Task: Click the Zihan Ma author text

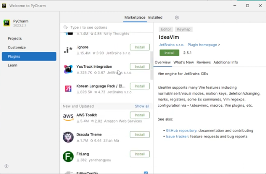Action: pyautogui.click(x=111, y=140)
